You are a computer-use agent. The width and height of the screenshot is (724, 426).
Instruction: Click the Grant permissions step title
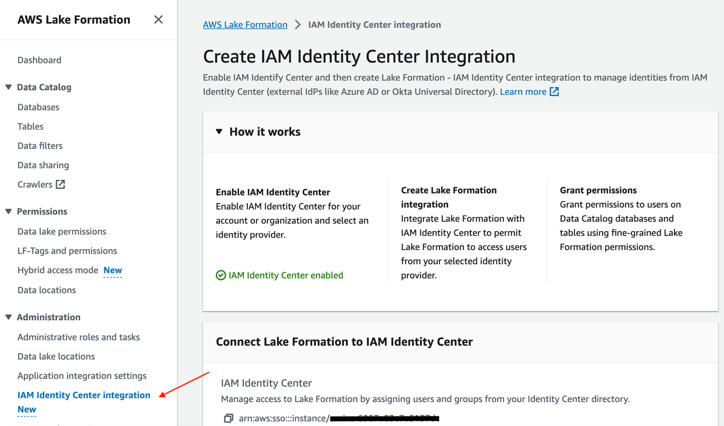pos(598,190)
